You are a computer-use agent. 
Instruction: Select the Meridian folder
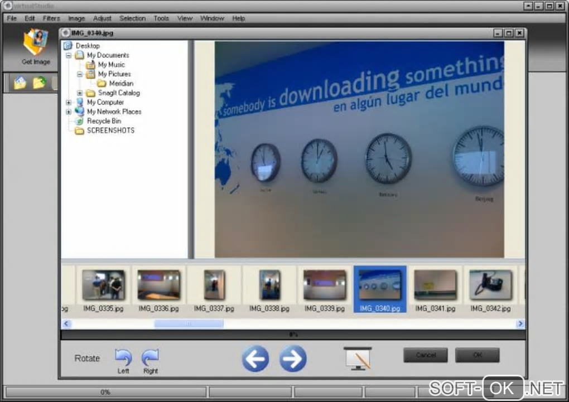[121, 84]
